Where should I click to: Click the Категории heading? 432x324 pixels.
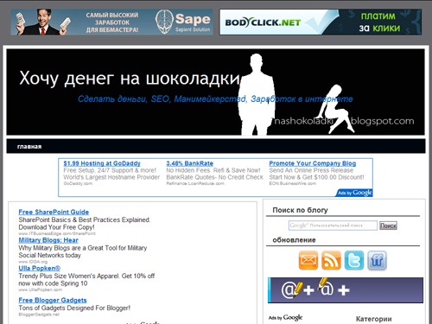[373, 319]
